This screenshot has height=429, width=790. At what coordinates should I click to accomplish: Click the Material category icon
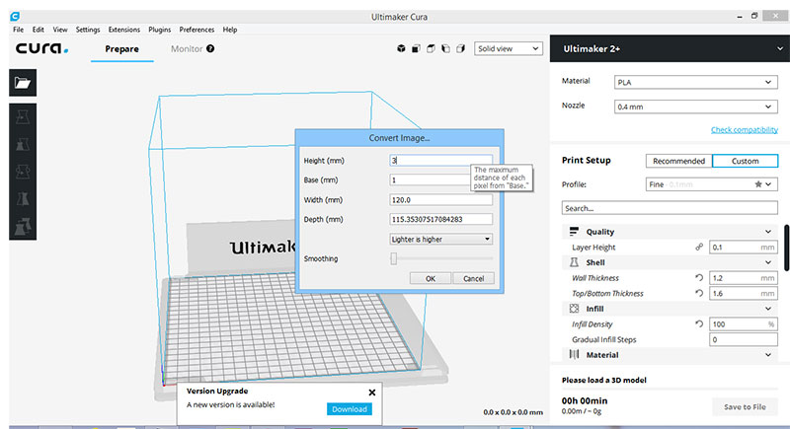[x=574, y=355]
